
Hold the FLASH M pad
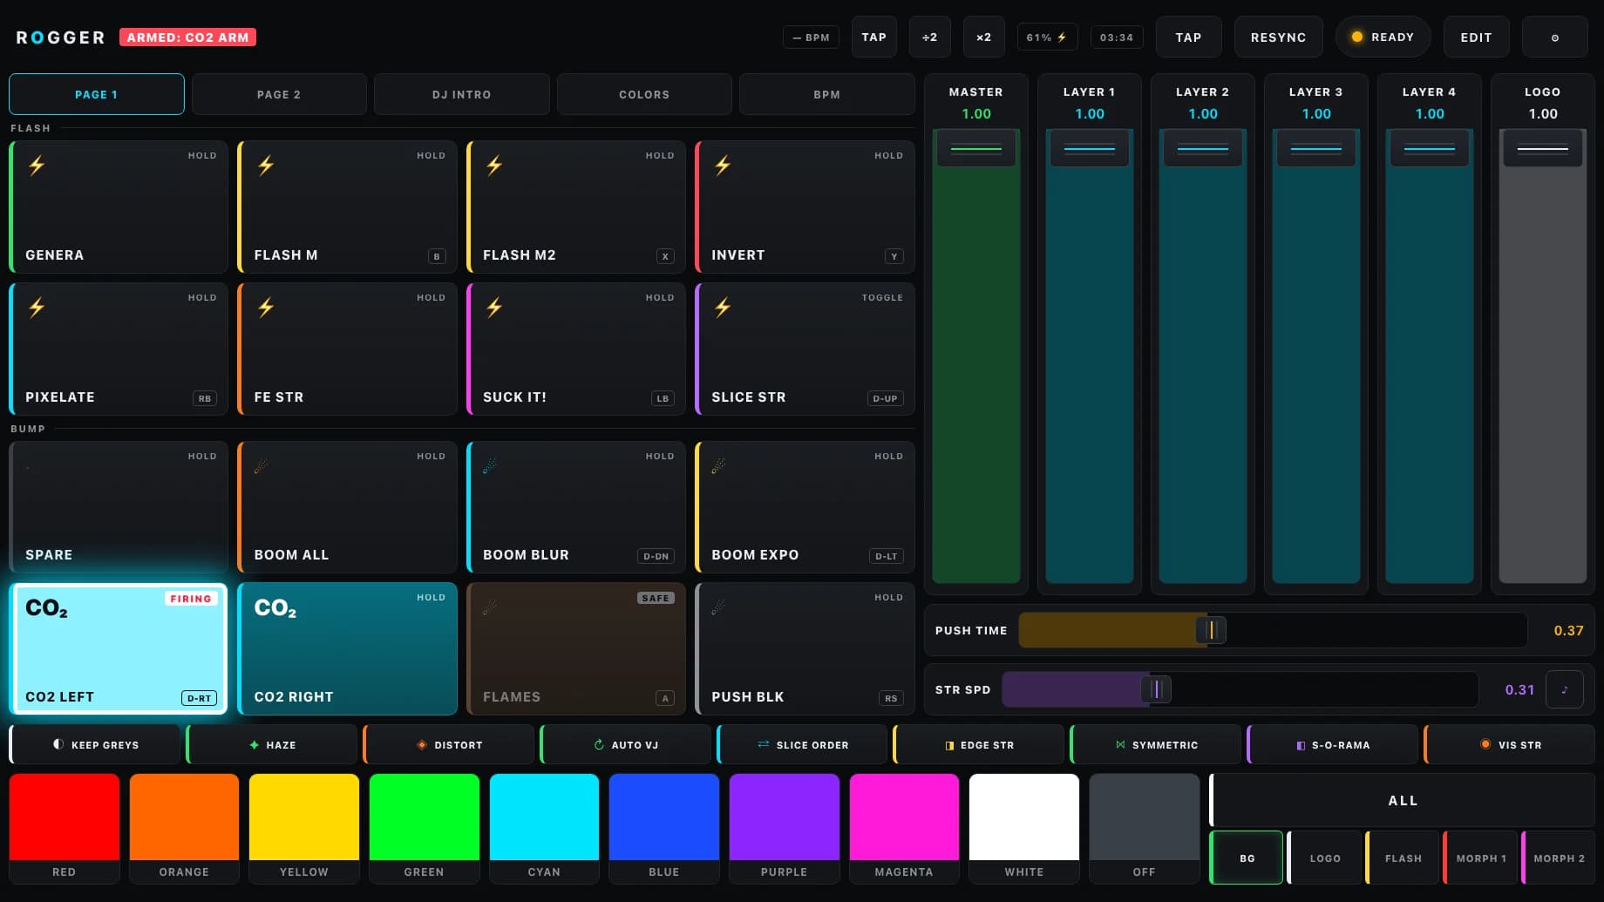tap(347, 207)
